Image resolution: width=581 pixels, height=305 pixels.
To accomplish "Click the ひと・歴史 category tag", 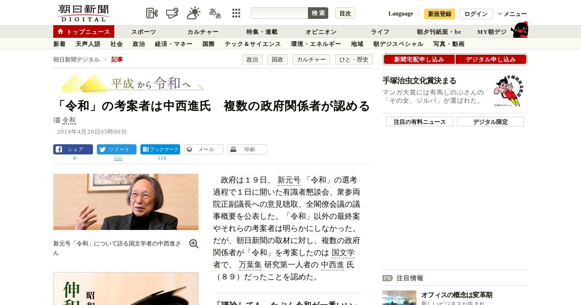I will click(x=354, y=60).
